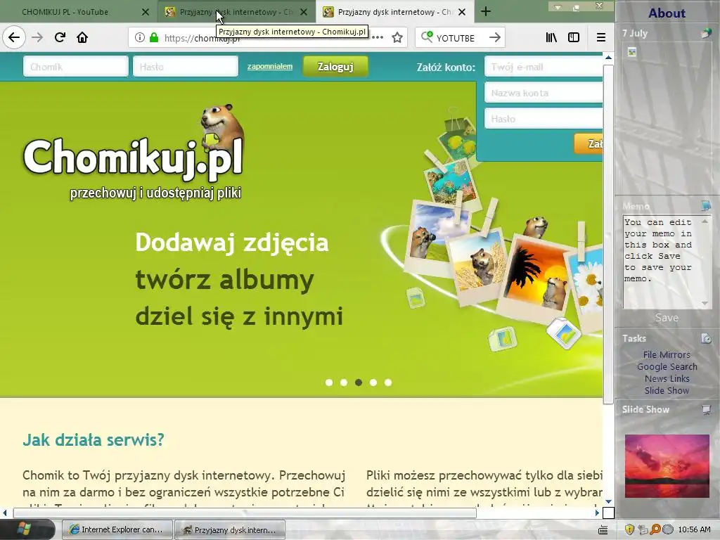Select the second carousel dot
720x540 pixels.
pos(343,382)
